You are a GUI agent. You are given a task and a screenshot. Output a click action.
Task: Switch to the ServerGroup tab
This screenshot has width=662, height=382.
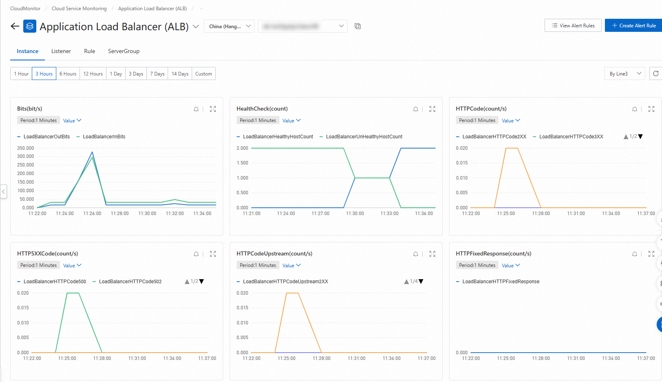(123, 51)
